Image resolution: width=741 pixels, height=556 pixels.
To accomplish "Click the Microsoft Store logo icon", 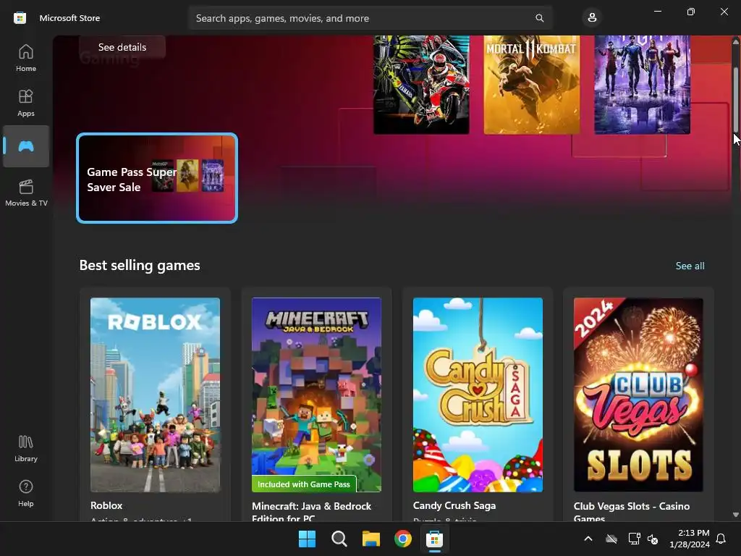I will point(20,18).
